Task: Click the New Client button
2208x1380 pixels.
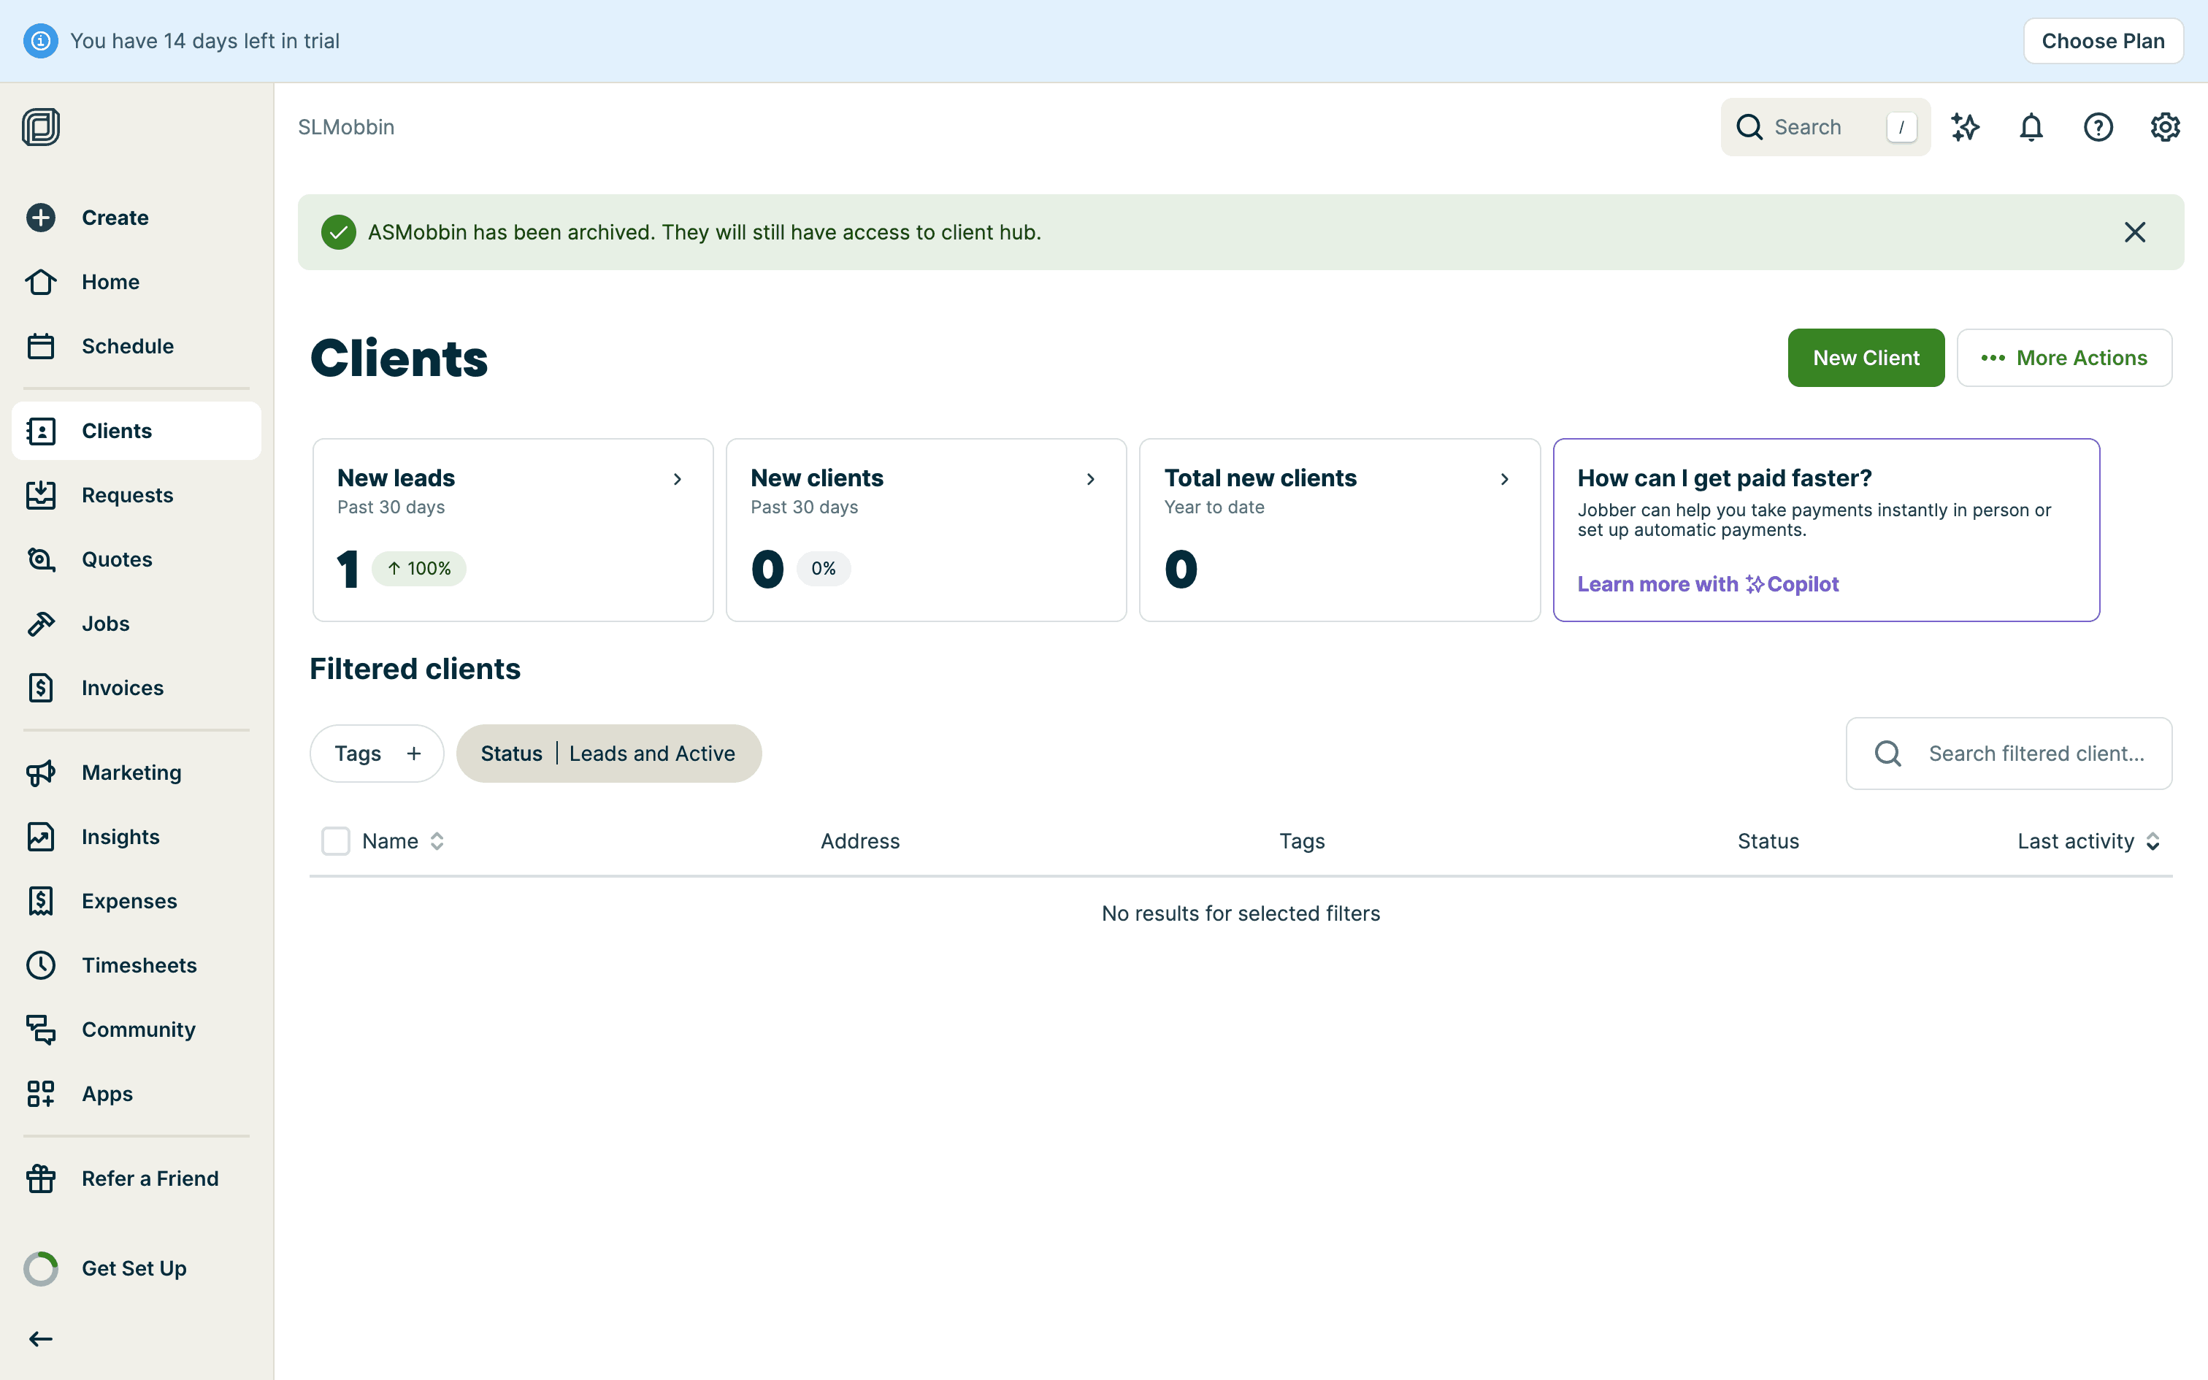Action: pos(1865,358)
